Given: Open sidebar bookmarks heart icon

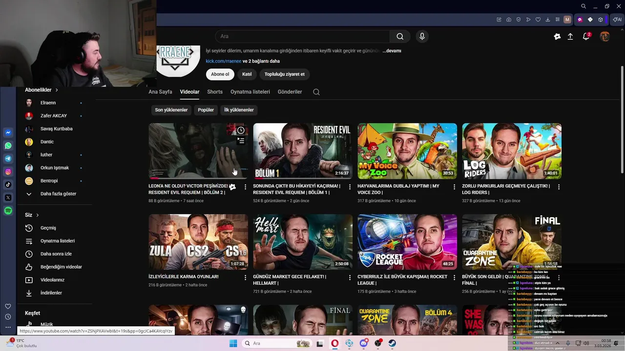Looking at the screenshot, I should [8, 306].
